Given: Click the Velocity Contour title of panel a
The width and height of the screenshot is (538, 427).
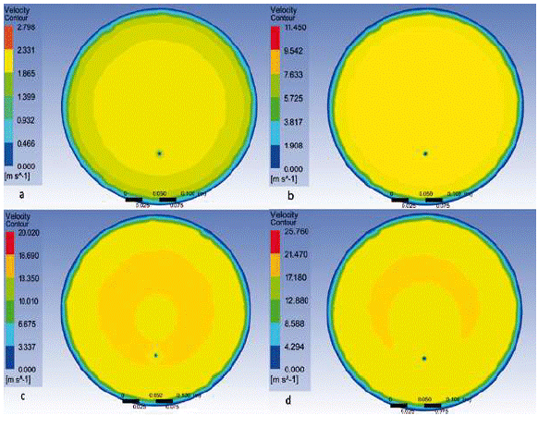Looking at the screenshot, I should pyautogui.click(x=17, y=14).
